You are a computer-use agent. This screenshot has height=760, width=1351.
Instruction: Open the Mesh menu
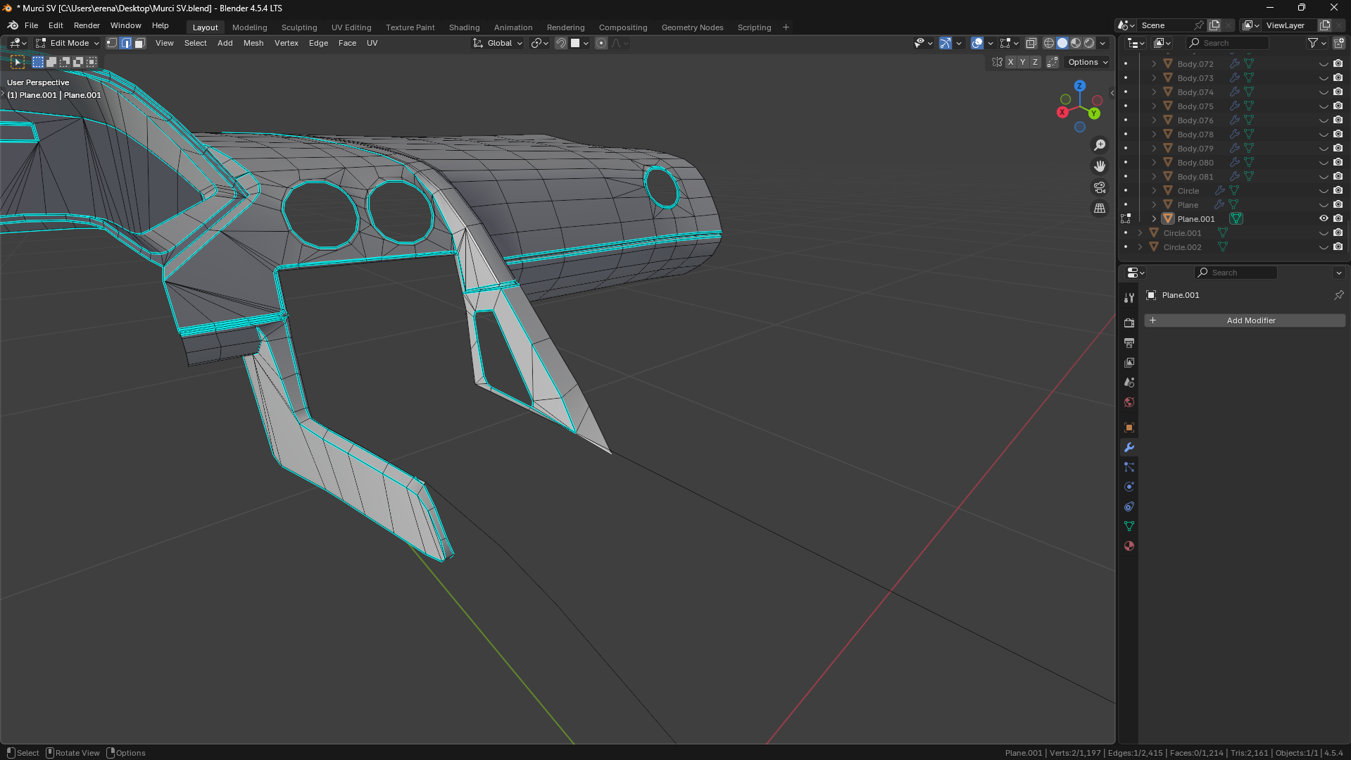[253, 43]
